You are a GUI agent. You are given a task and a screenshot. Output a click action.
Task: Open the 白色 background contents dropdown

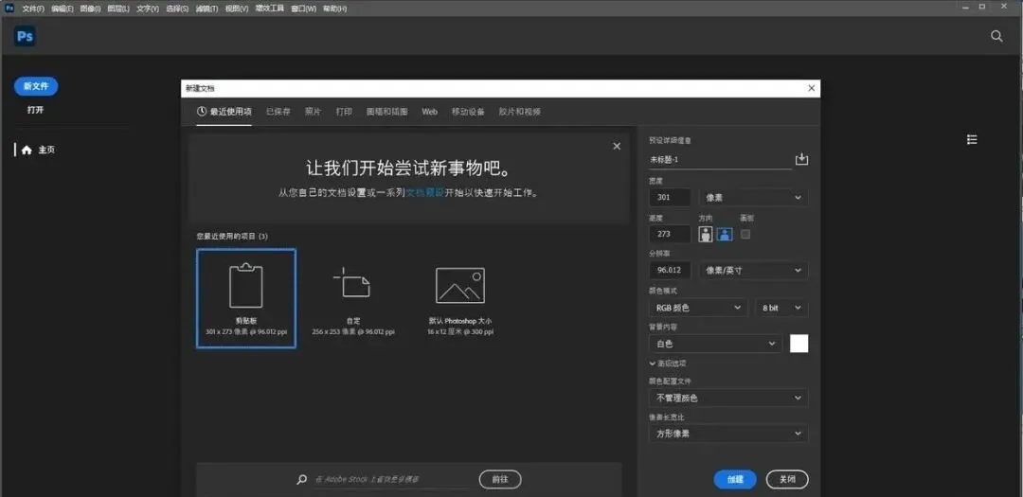click(x=715, y=344)
